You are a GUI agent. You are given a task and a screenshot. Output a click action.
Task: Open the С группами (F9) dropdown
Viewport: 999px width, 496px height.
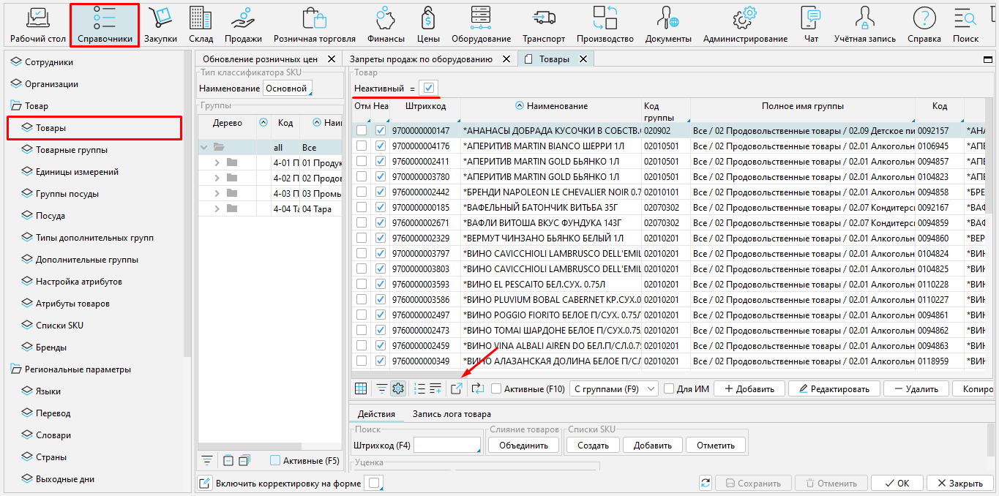tap(613, 389)
